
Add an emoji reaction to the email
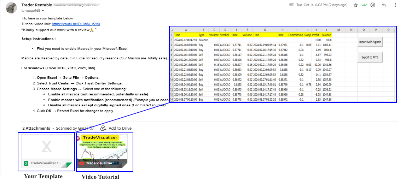[373, 5]
